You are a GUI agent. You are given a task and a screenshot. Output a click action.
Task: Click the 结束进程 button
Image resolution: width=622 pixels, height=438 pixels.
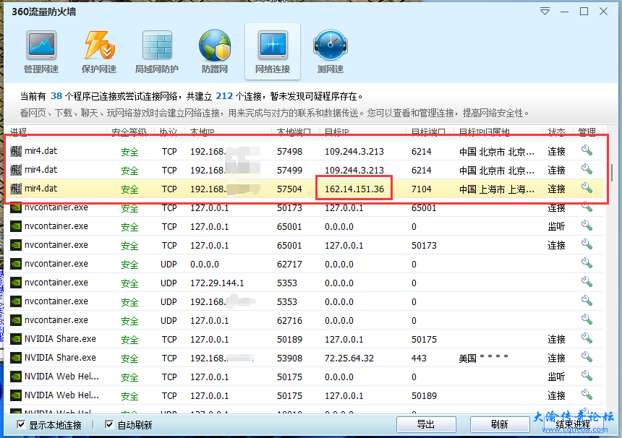pyautogui.click(x=573, y=424)
